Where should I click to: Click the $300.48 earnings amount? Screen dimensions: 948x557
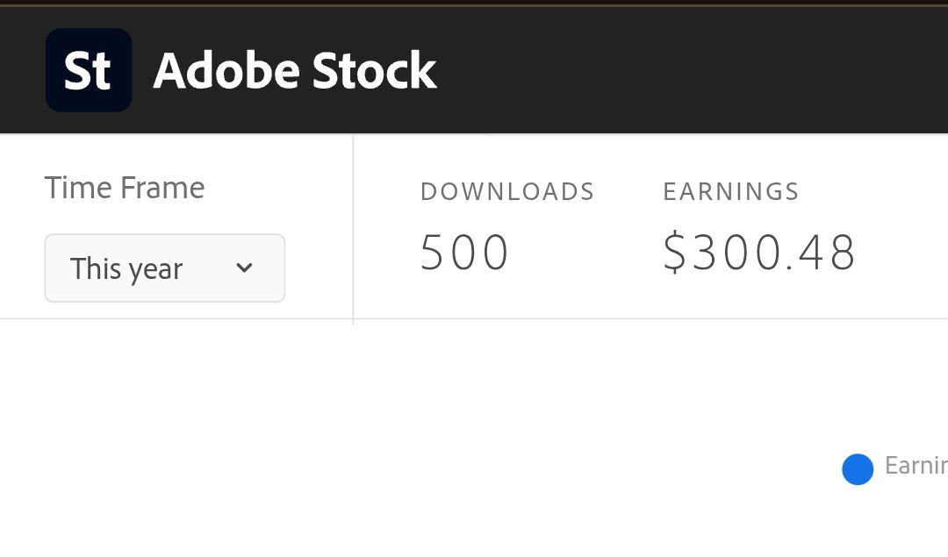(x=760, y=254)
